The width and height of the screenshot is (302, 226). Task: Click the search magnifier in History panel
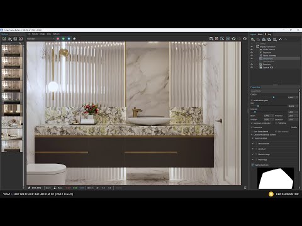point(20,43)
